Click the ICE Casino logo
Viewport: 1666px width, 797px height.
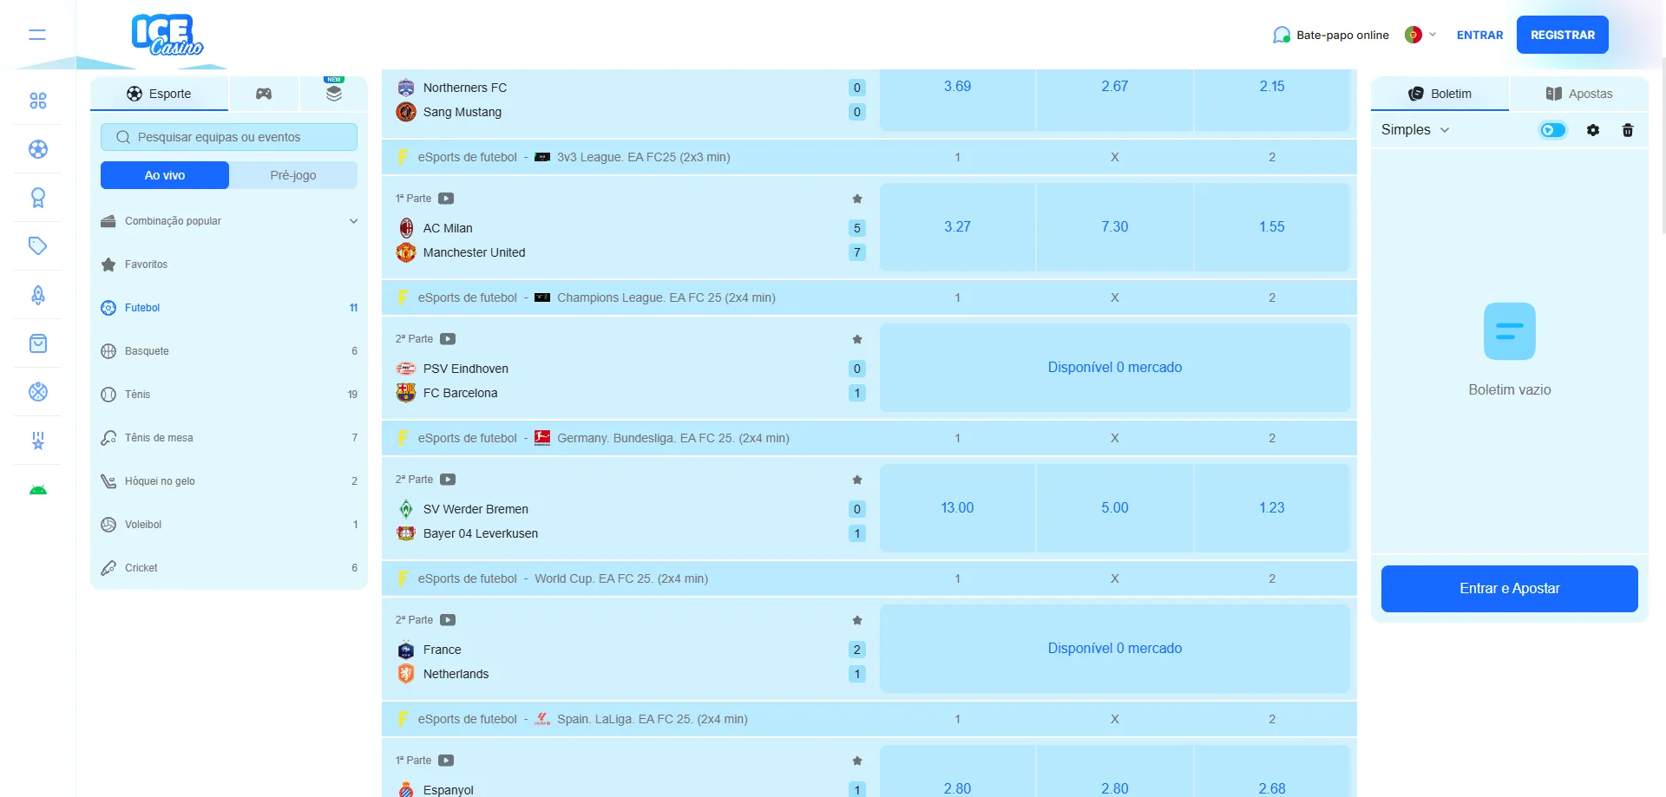167,35
